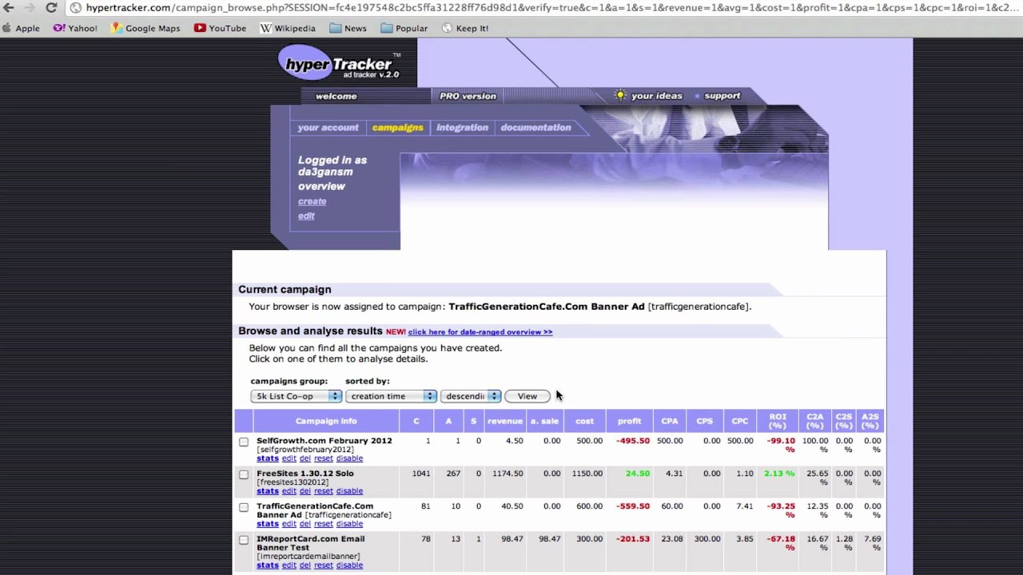The image size is (1023, 575).
Task: Open stats for TrafficGenerationCafe.Com Banner Ad
Action: (267, 524)
